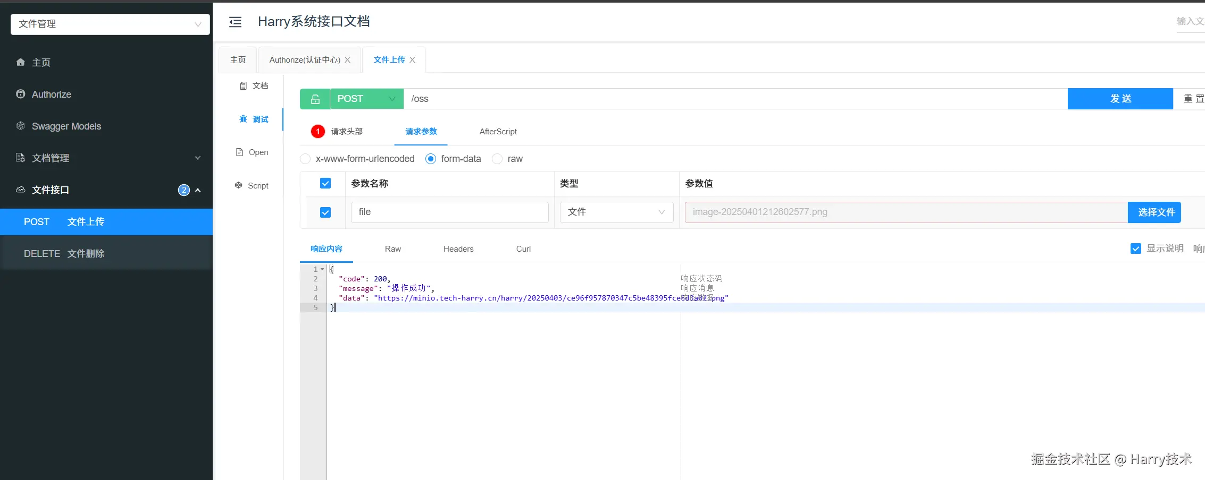Show the 响应内容 response tab
The height and width of the screenshot is (480, 1205).
point(327,249)
